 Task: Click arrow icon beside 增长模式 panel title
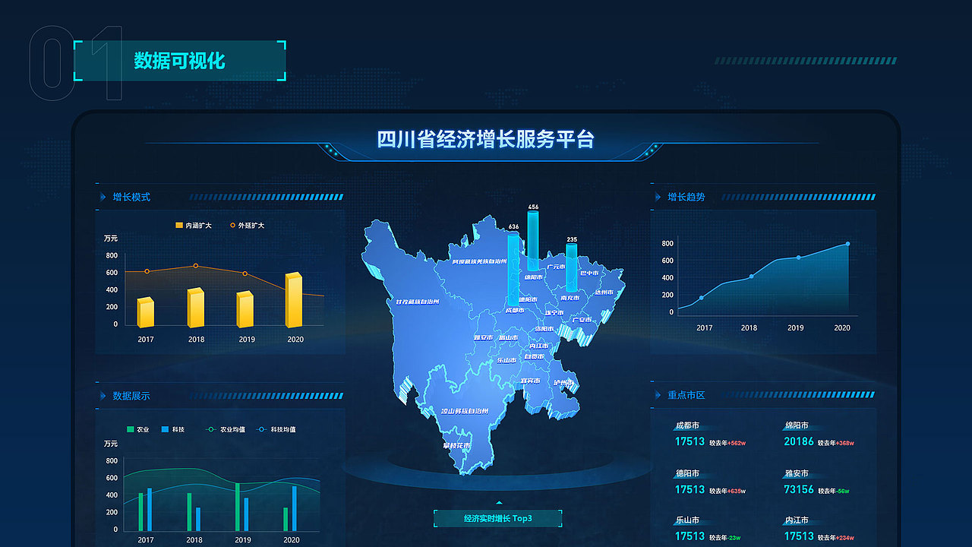[x=103, y=197]
